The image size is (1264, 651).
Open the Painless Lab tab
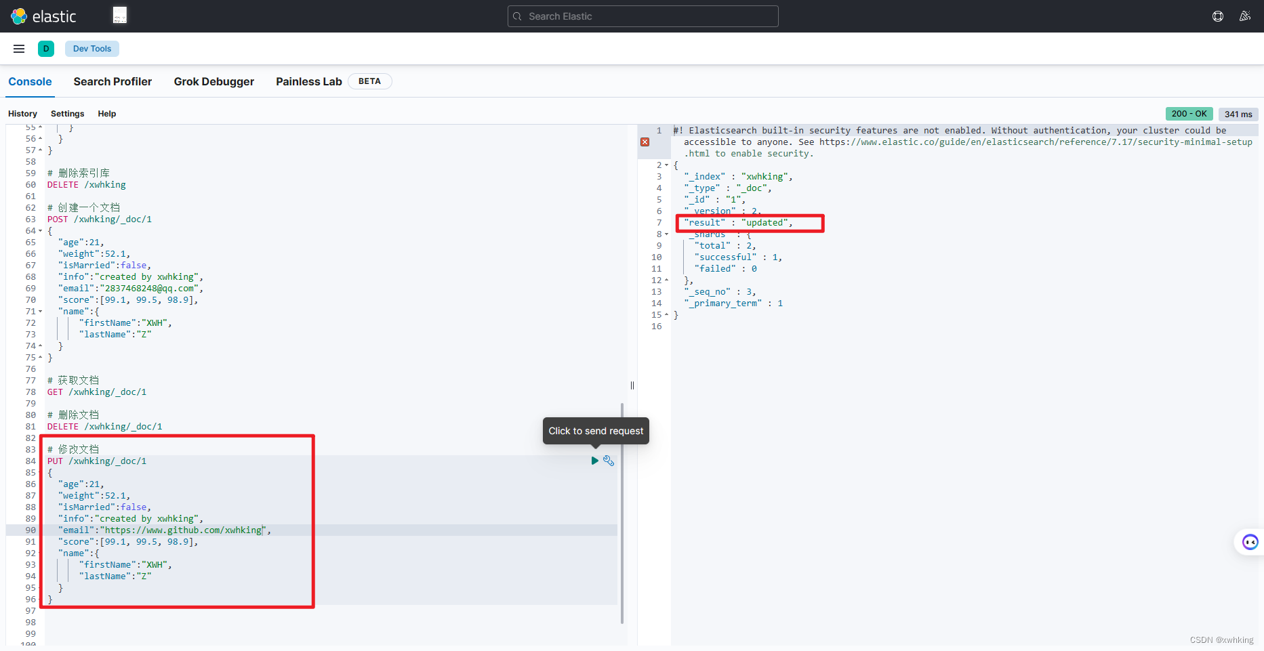coord(309,81)
